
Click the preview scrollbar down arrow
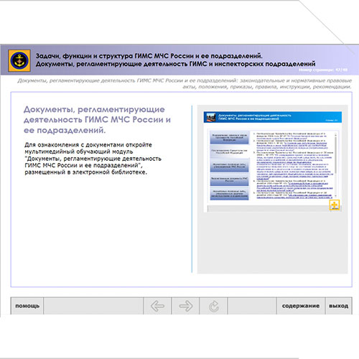pos(335,196)
